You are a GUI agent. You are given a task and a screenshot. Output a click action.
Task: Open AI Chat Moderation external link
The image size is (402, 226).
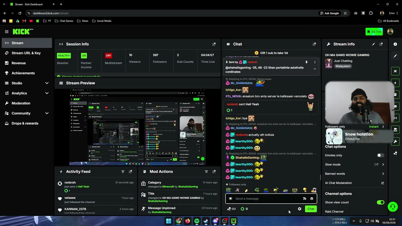[x=383, y=183]
